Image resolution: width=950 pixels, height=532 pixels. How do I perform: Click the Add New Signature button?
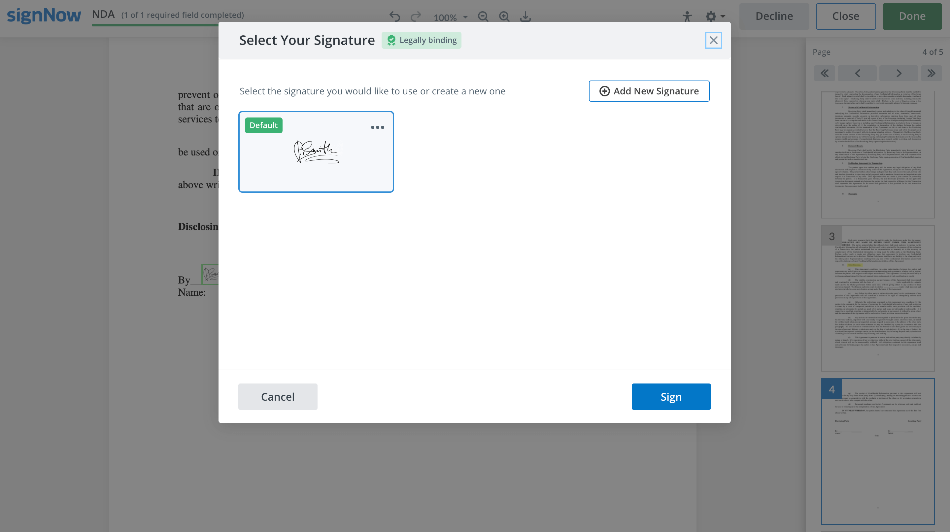click(x=649, y=91)
